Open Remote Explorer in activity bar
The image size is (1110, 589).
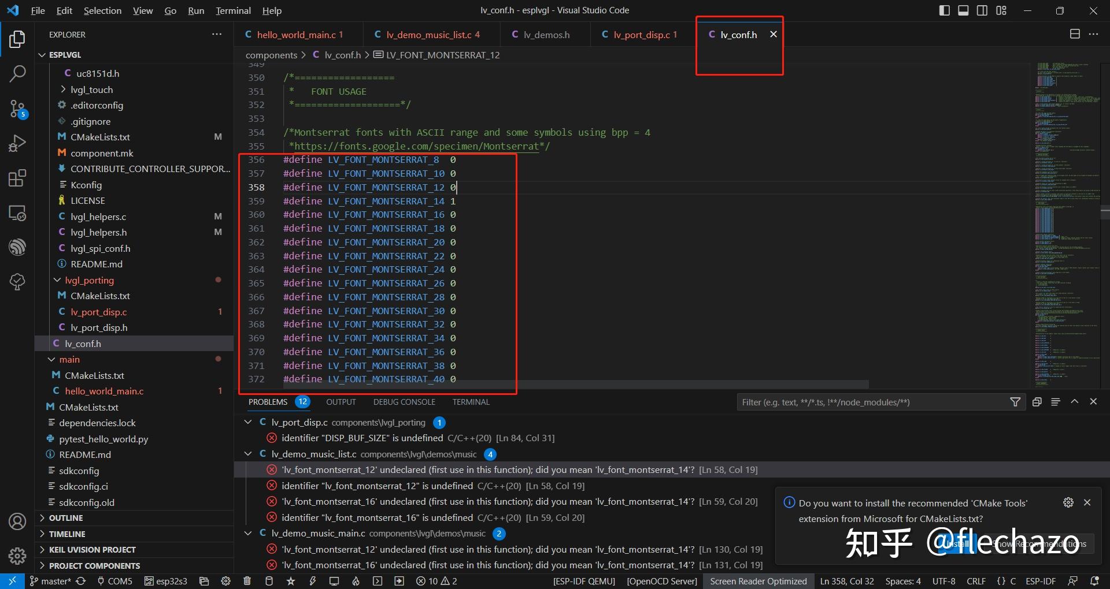(x=17, y=213)
